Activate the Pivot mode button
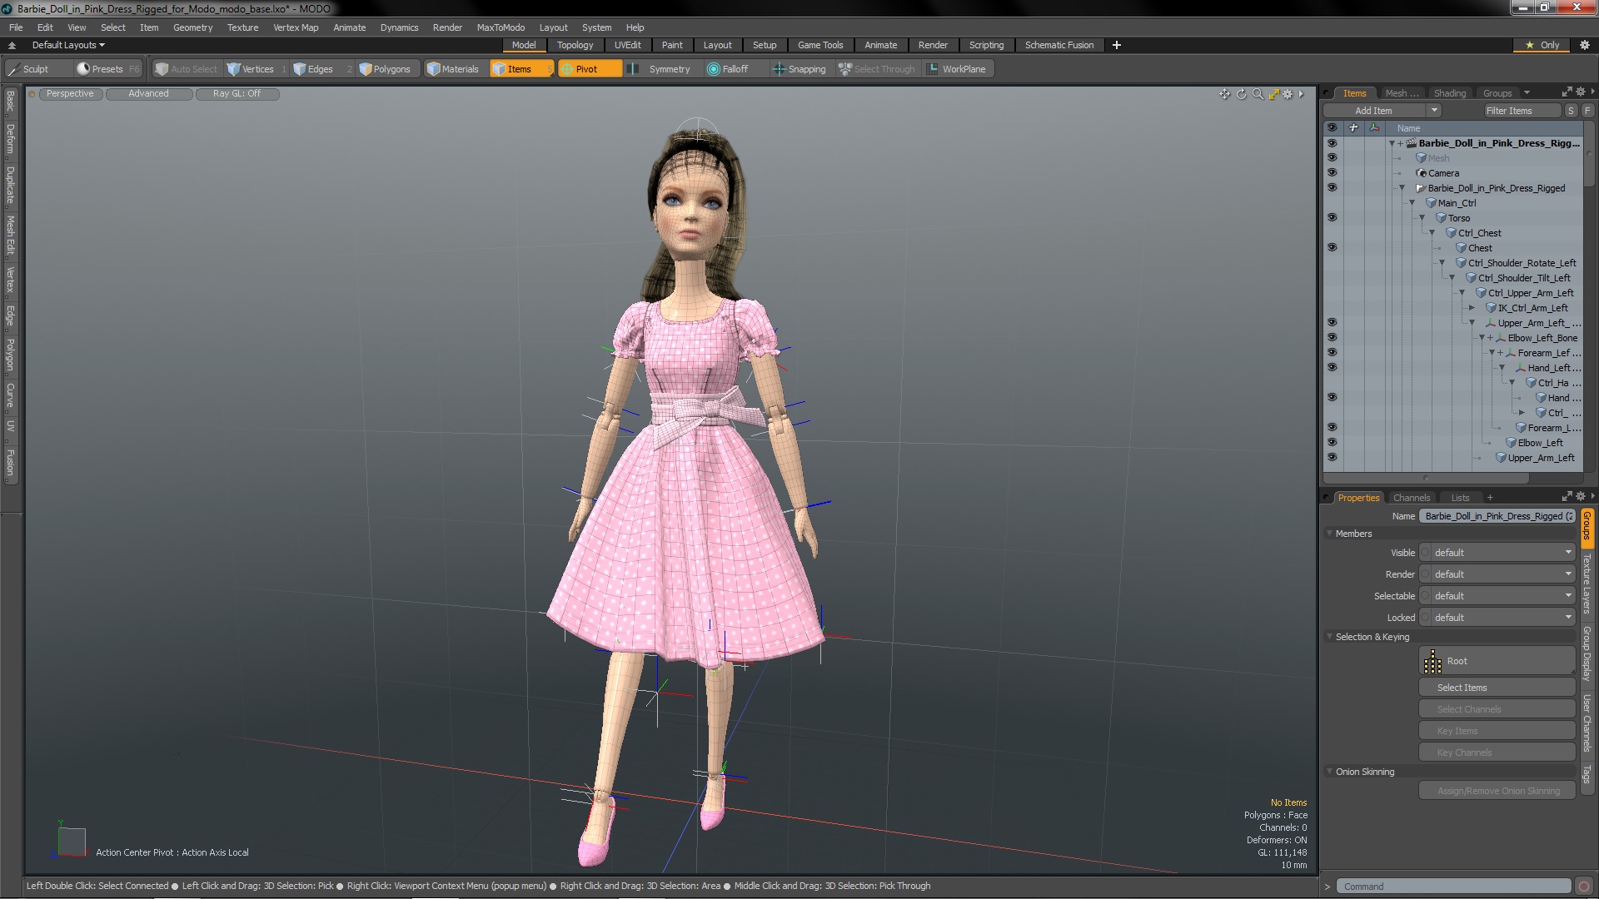This screenshot has height=899, width=1599. pyautogui.click(x=590, y=69)
